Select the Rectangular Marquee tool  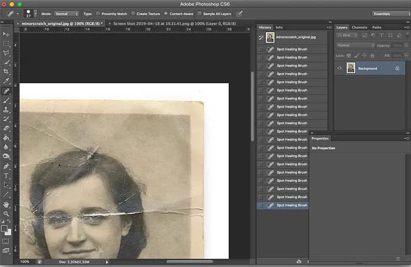click(6, 43)
